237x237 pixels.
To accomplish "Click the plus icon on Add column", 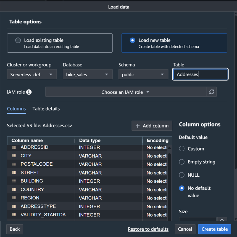I will point(138,126).
